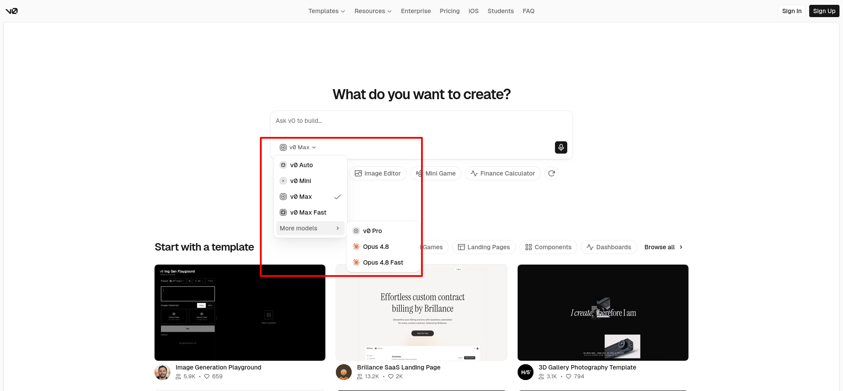Click the microphone voice input button
Screen dimensions: 843x391
(x=561, y=147)
